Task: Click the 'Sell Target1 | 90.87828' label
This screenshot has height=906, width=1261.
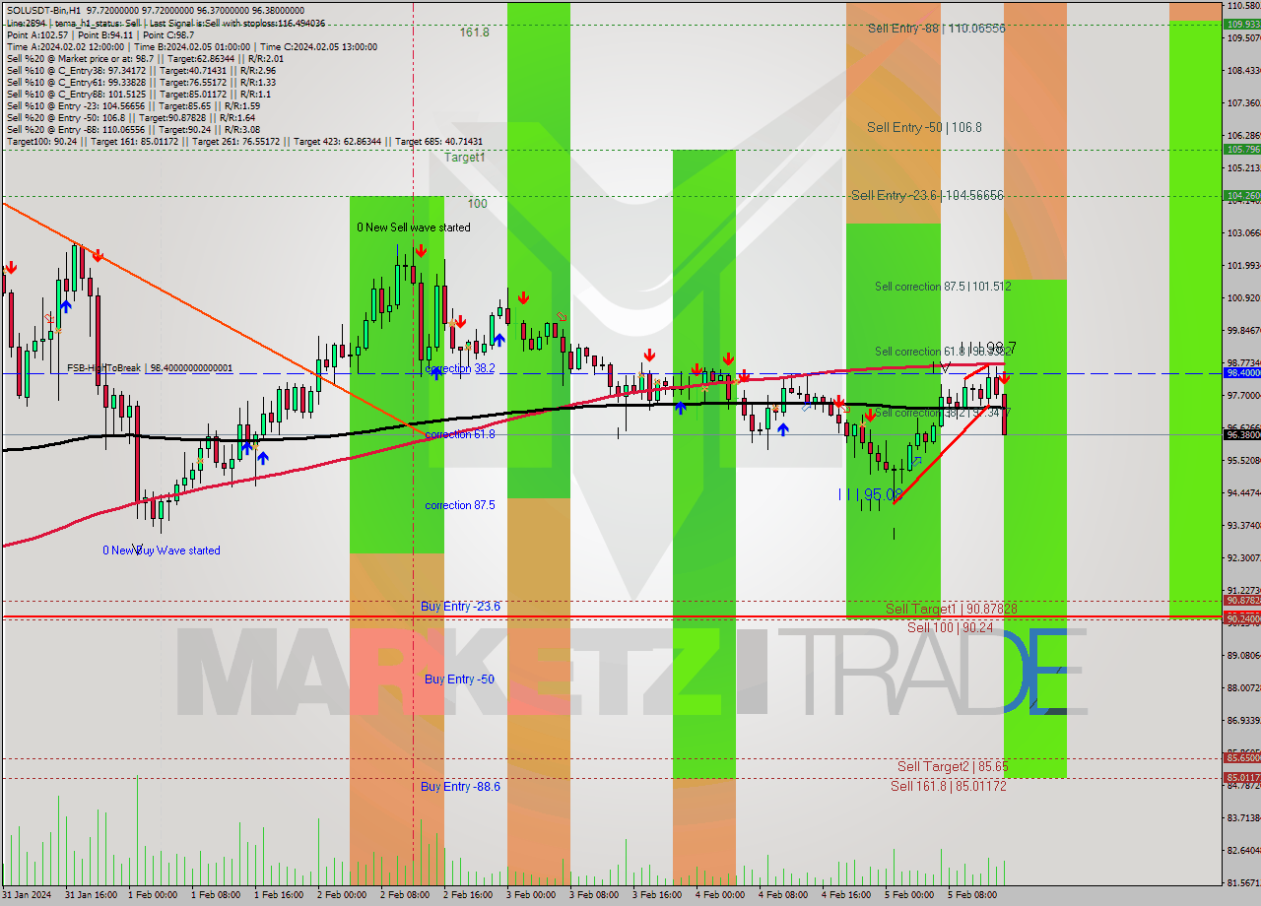Action: 951,609
